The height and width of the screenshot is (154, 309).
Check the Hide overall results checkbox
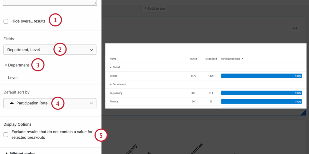point(6,21)
